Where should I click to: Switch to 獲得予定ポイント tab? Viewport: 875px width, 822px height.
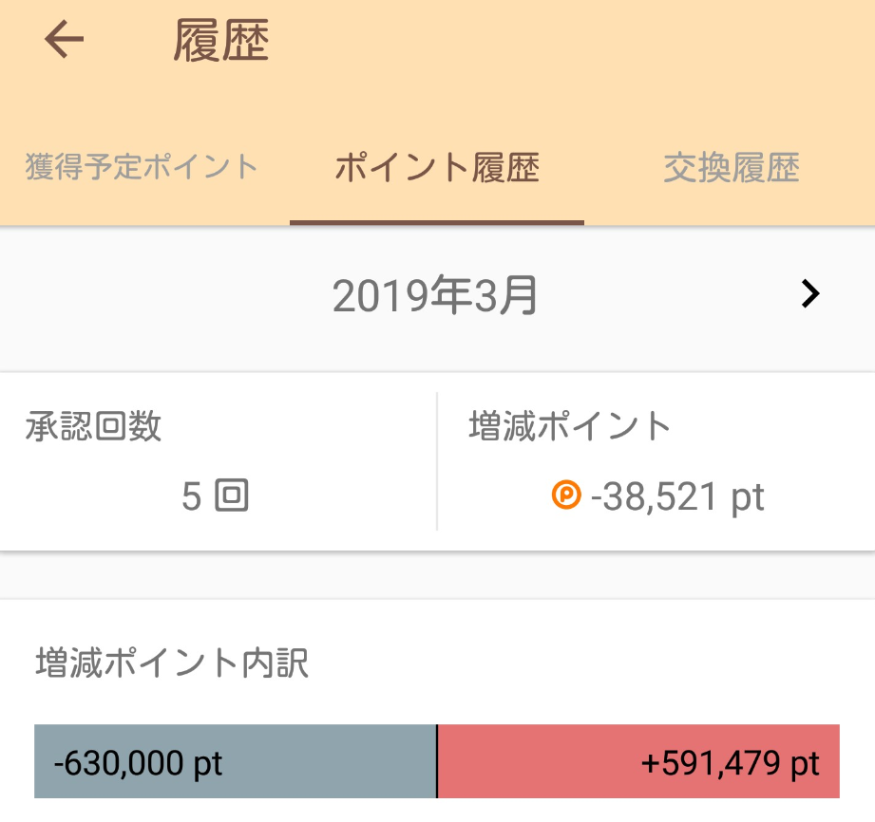(141, 167)
